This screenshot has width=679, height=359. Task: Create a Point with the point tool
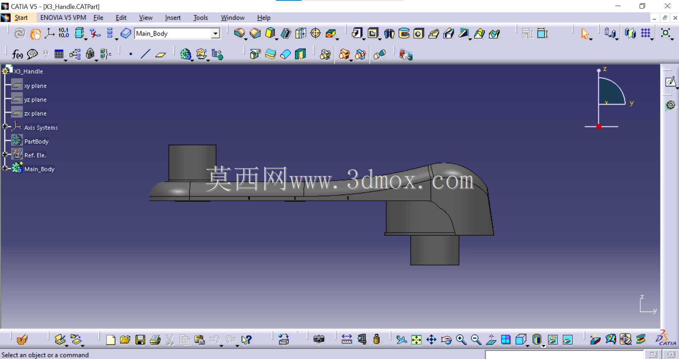tap(131, 54)
